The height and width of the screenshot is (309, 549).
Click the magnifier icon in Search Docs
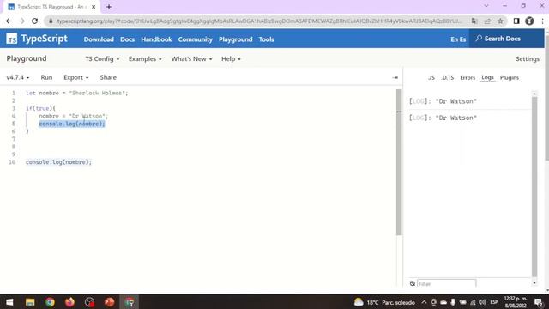point(479,38)
